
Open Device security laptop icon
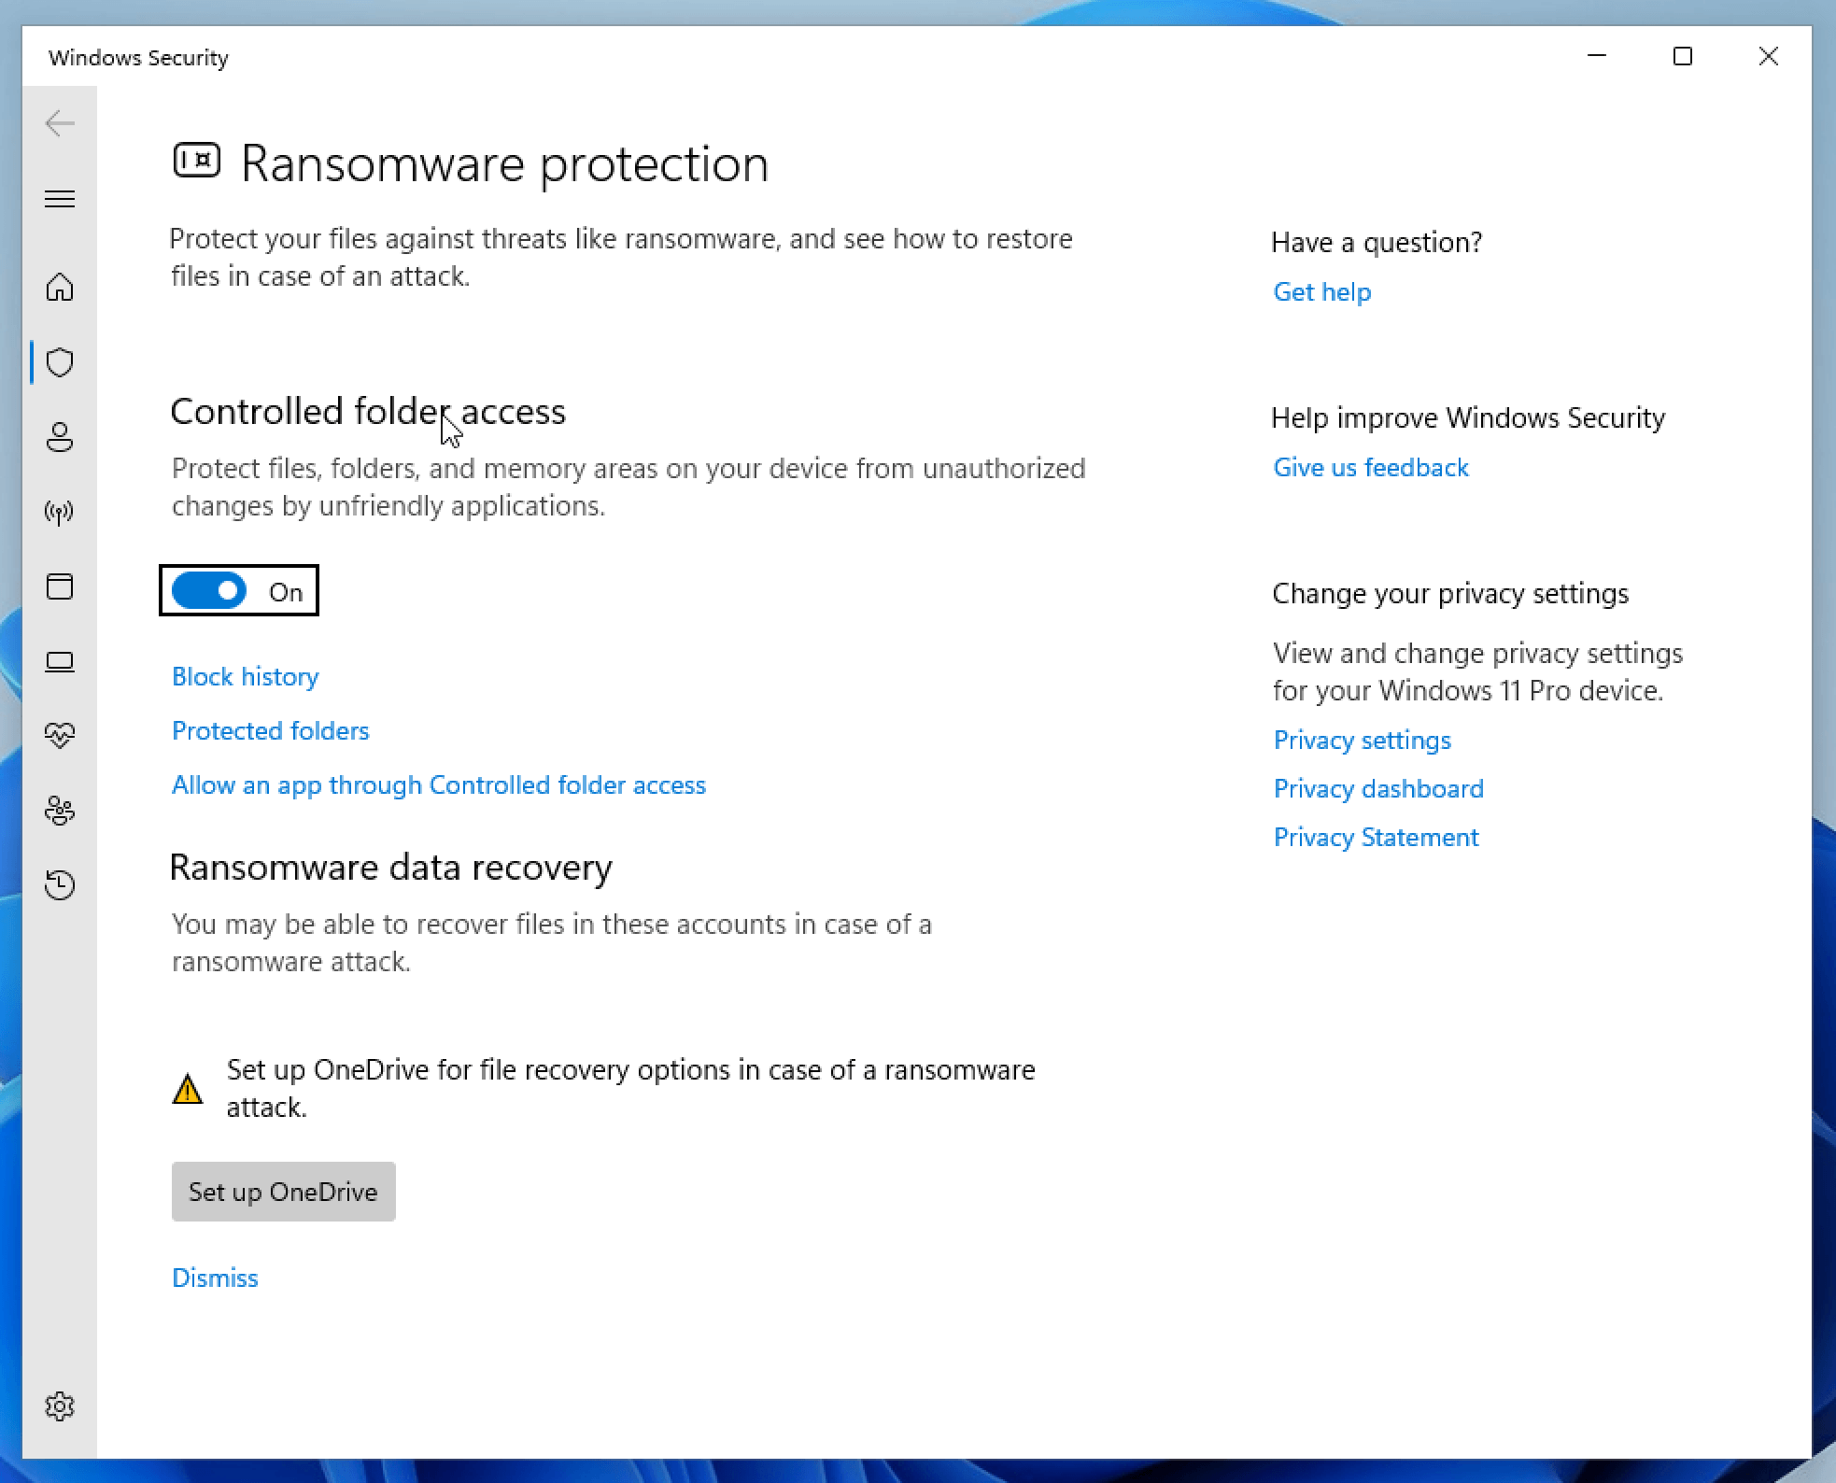click(60, 662)
